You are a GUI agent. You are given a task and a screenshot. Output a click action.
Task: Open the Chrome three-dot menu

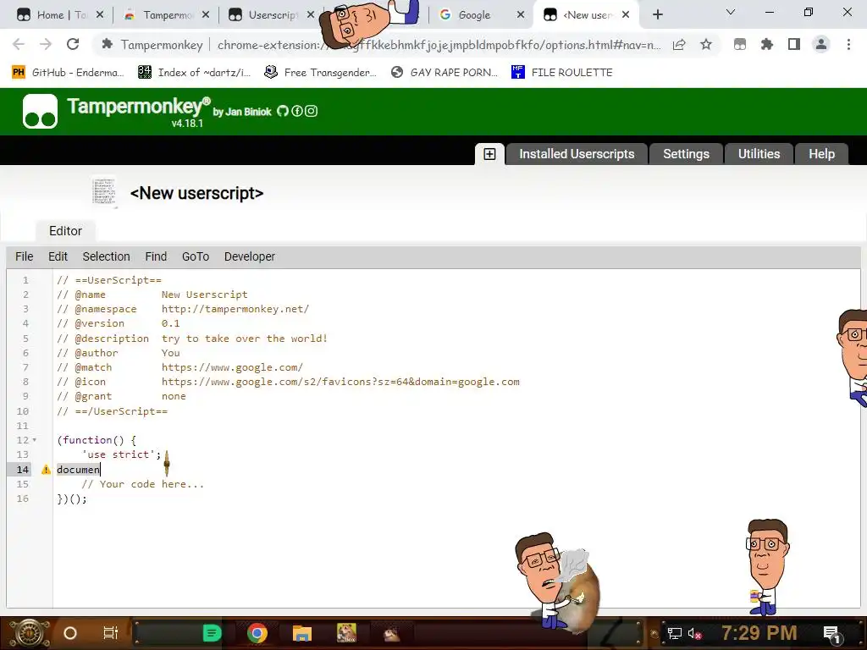point(848,45)
